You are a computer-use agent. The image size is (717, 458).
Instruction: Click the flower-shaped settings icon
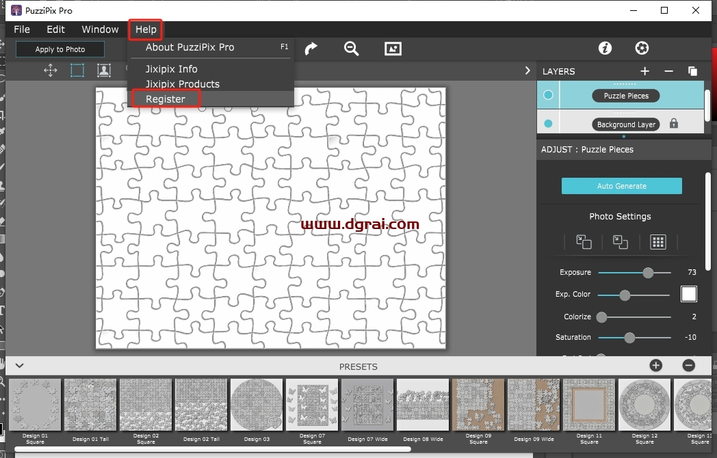click(x=642, y=48)
